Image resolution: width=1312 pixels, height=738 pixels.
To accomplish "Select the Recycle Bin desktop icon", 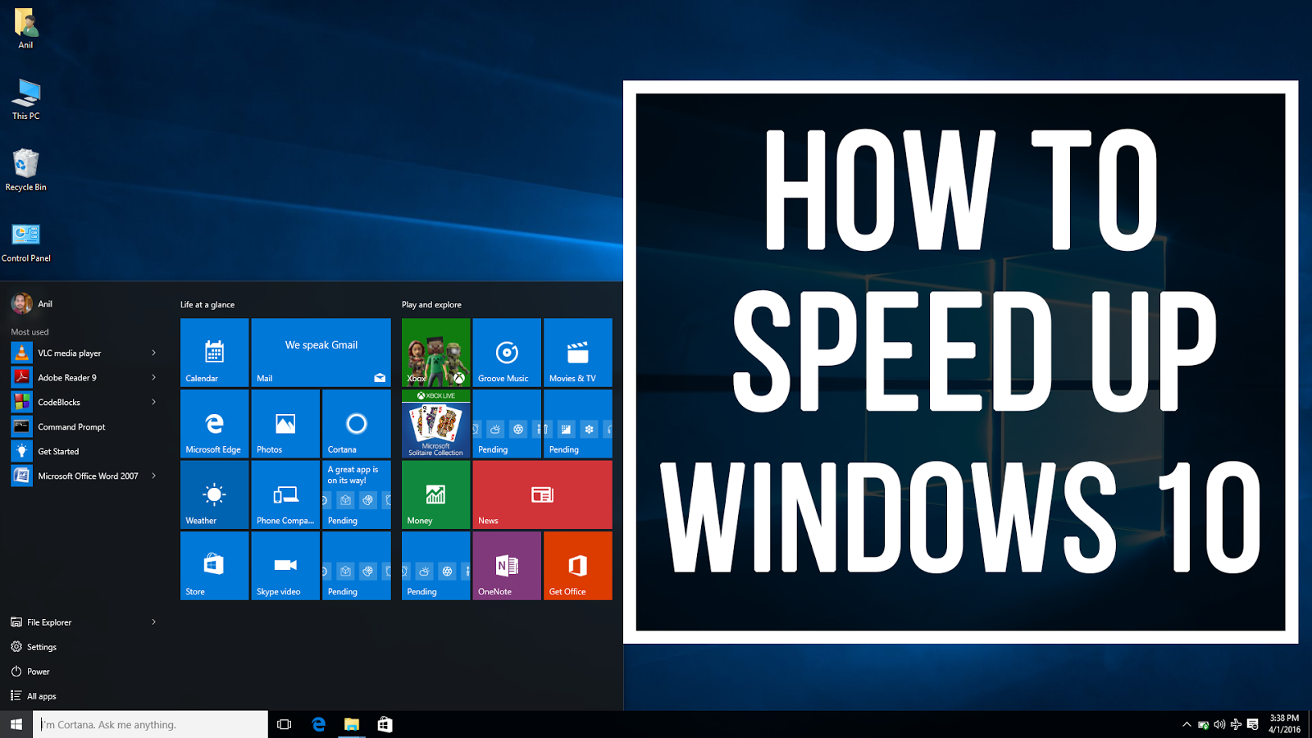I will [x=26, y=171].
